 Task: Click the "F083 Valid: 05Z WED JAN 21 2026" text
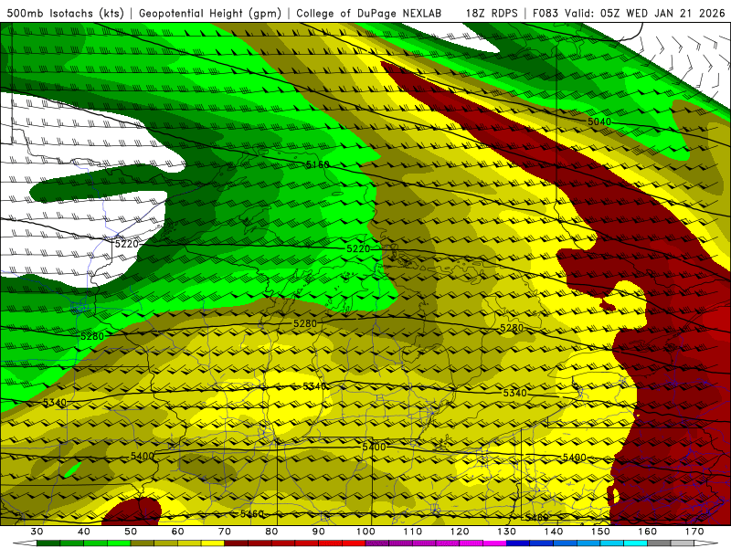pos(629,13)
